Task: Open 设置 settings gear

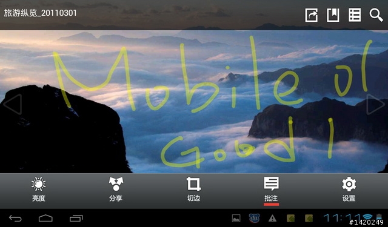Action: pos(349,189)
